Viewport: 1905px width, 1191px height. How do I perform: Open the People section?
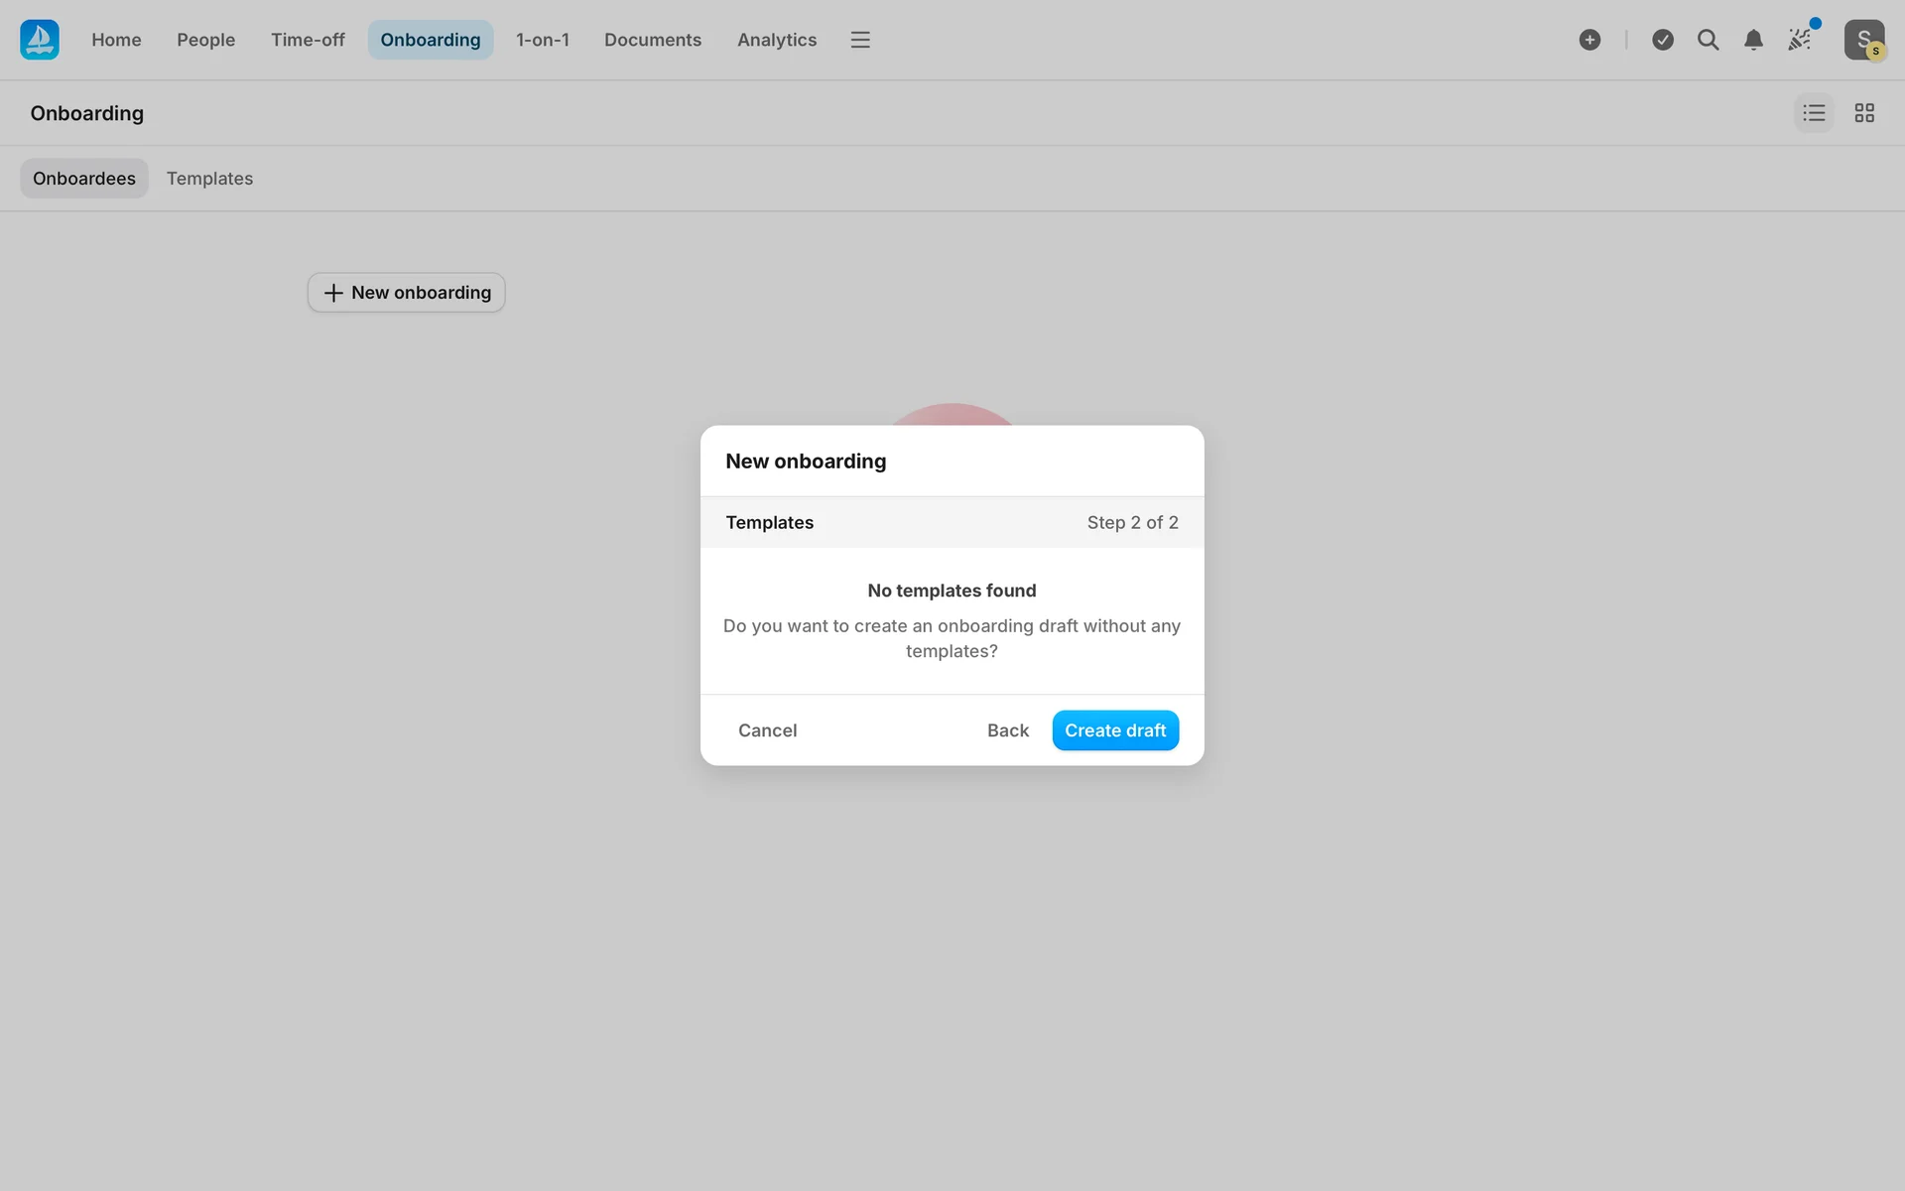[205, 40]
